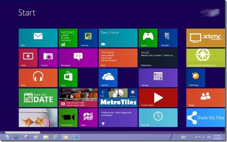Open the green compass Getting Started tile
This screenshot has width=227, height=142.
point(206,58)
